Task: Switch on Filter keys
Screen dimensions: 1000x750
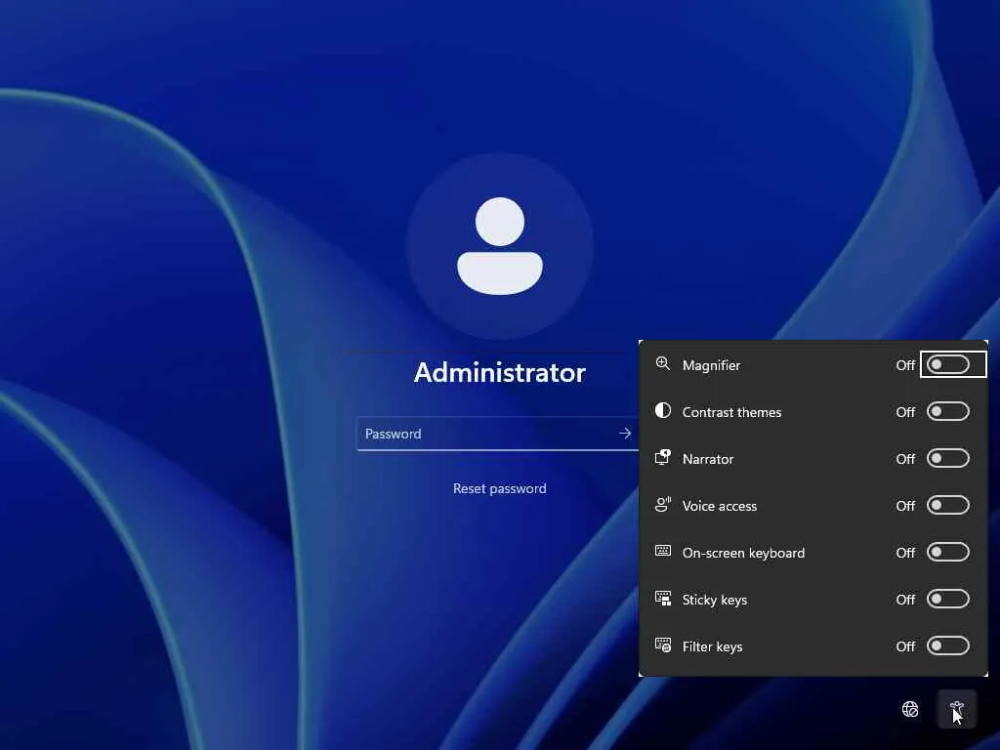Action: 948,646
